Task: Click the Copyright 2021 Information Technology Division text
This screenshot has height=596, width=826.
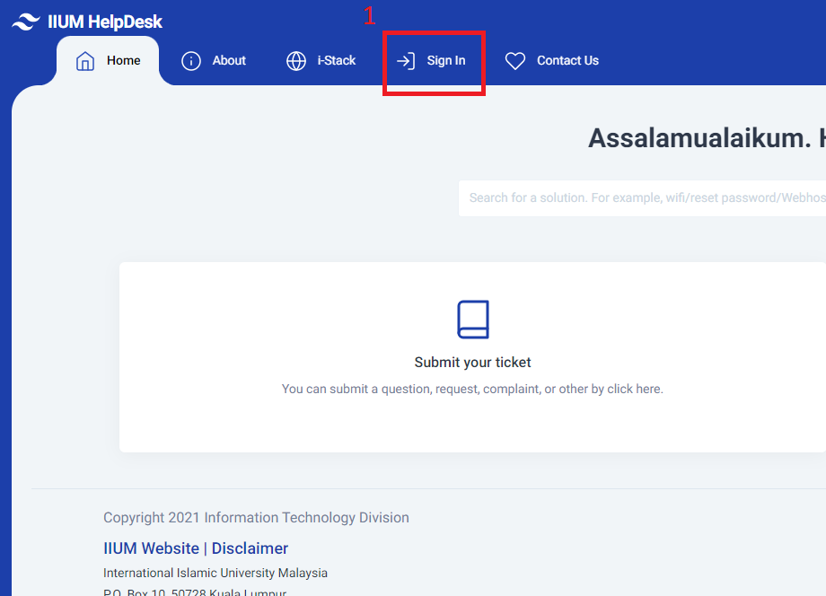Action: (x=256, y=518)
